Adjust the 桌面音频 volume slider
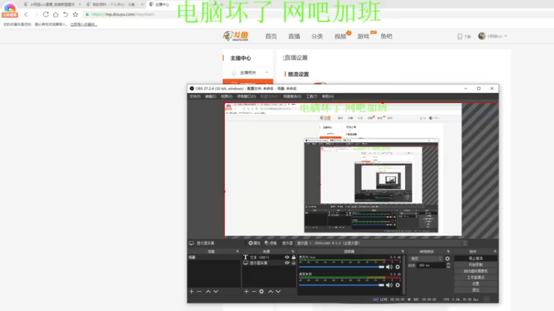The width and height of the screenshot is (554, 311). (x=341, y=285)
